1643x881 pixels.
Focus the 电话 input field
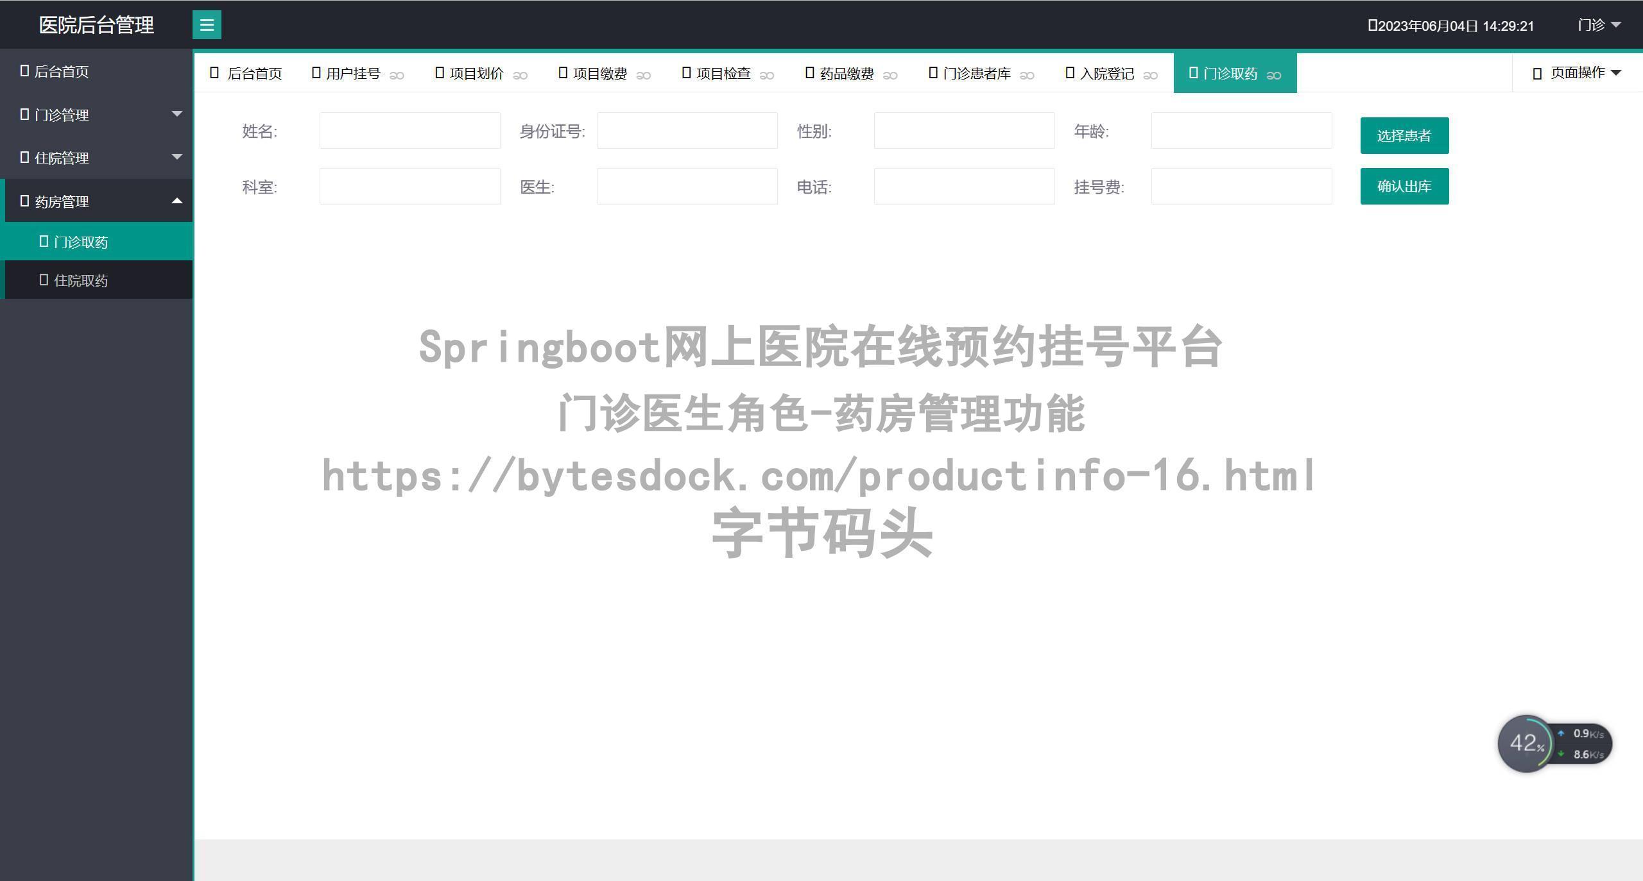tap(965, 186)
